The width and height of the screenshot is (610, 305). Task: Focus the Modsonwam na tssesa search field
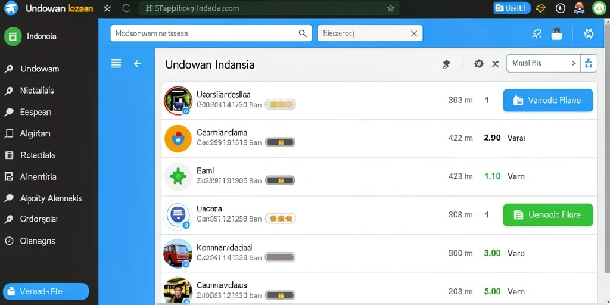(x=211, y=33)
